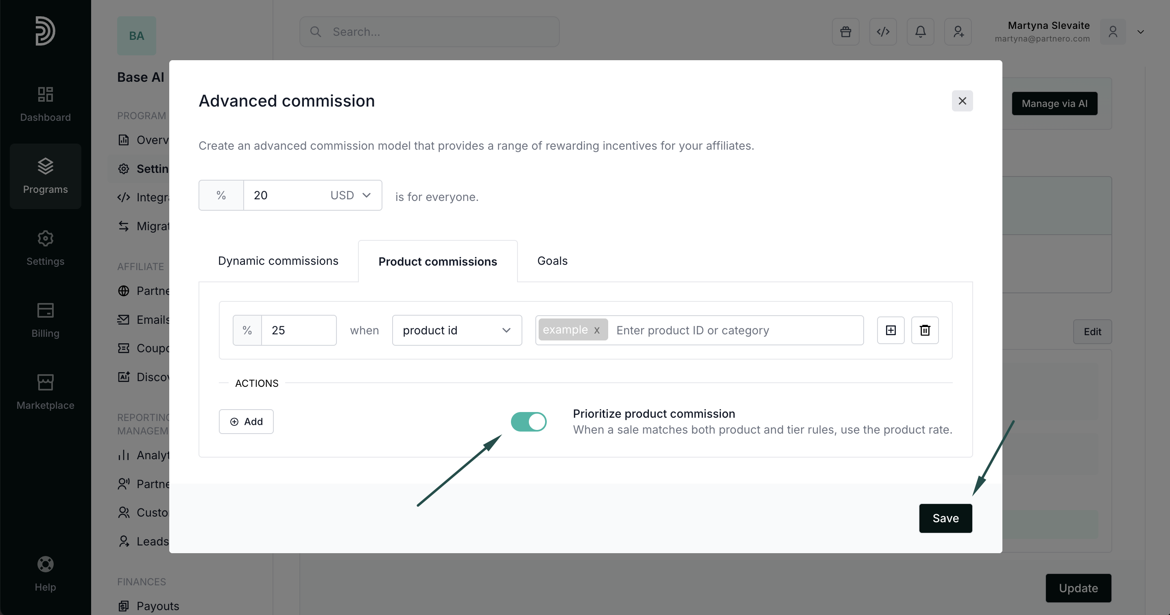
Task: Expand the USD currency dropdown
Action: point(351,195)
